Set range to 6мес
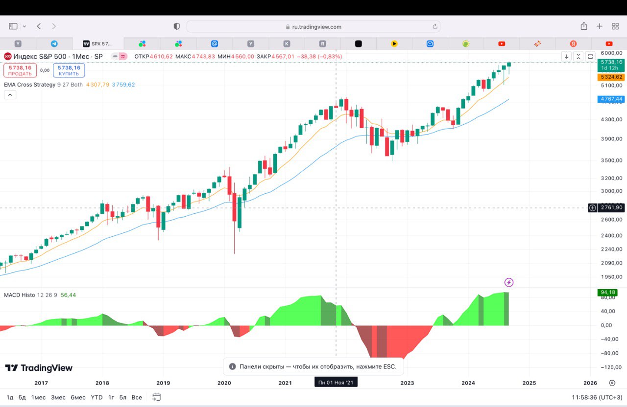The height and width of the screenshot is (407, 627). (78, 397)
